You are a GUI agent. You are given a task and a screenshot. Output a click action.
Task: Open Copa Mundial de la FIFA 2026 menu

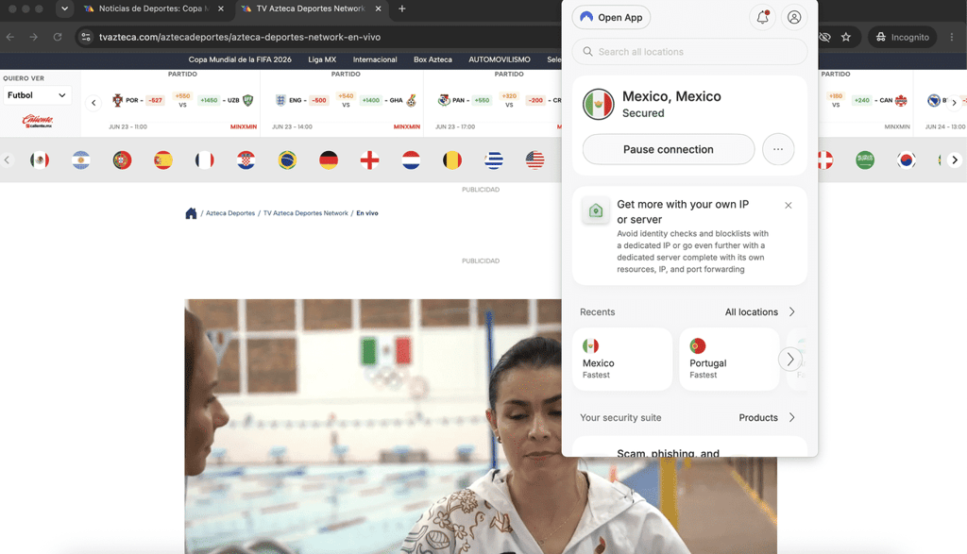(x=240, y=59)
